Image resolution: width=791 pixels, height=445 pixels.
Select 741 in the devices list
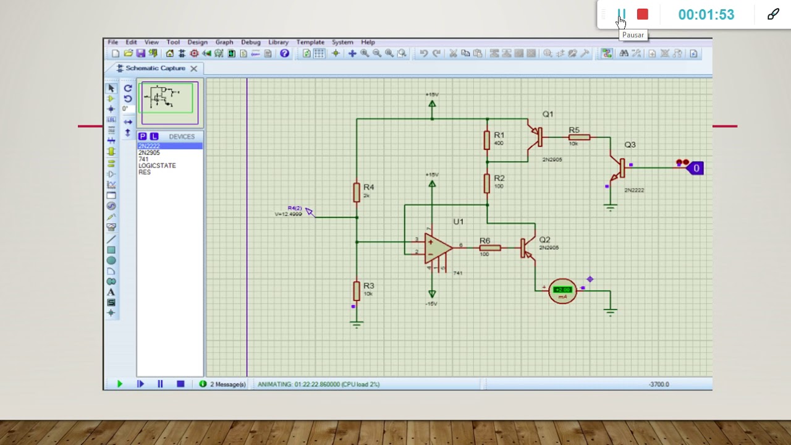click(169, 159)
